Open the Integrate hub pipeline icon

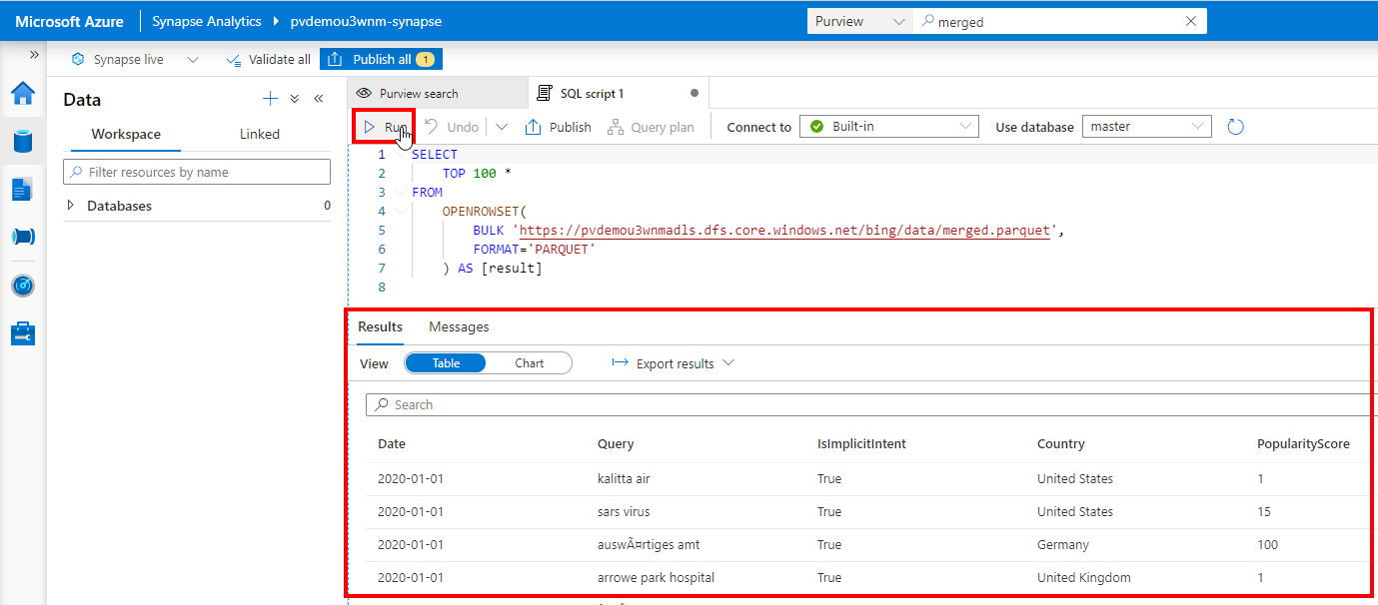click(23, 237)
